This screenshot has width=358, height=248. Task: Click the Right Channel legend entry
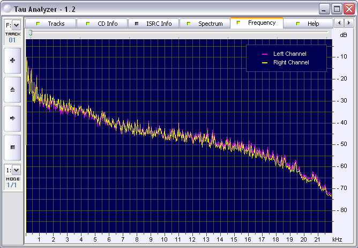tap(291, 63)
